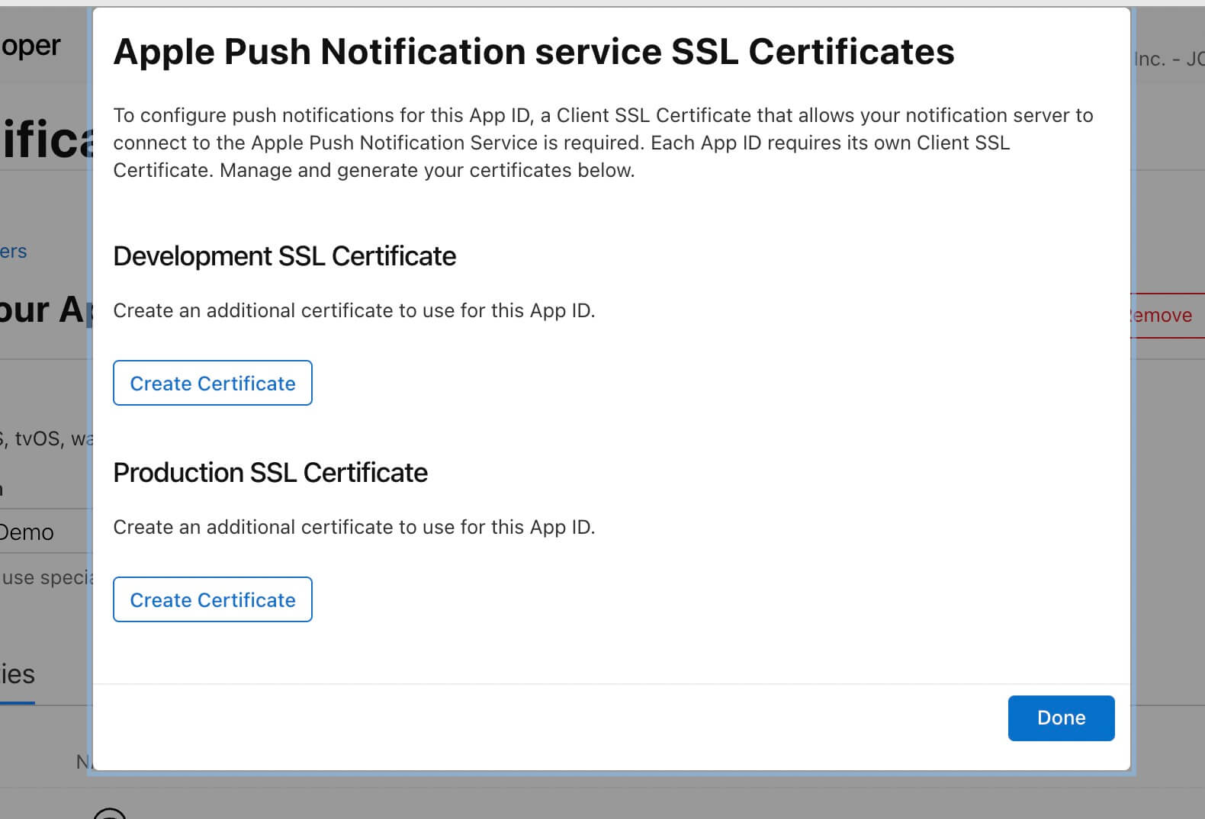Click the Development SSL Certificate heading
Viewport: 1205px width, 819px height.
click(284, 256)
